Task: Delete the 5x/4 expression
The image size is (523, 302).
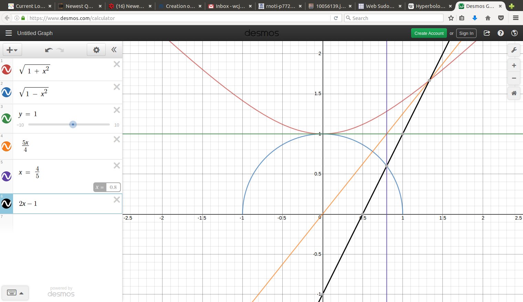Action: click(x=117, y=139)
